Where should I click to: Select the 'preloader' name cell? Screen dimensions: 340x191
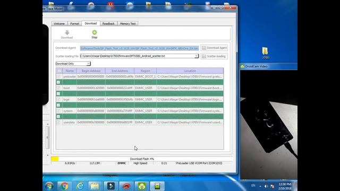coord(70,76)
